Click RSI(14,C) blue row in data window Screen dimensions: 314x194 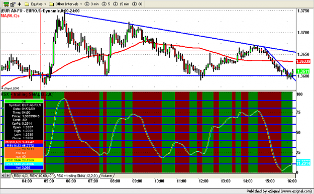pyautogui.click(x=24, y=146)
